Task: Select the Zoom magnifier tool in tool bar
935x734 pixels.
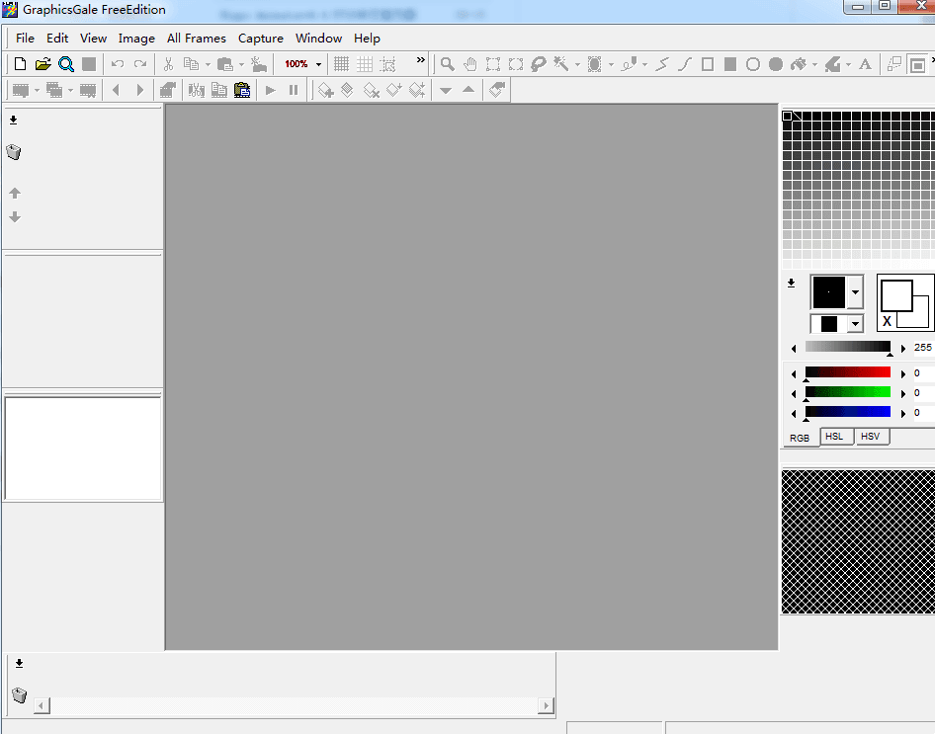Action: 447,64
